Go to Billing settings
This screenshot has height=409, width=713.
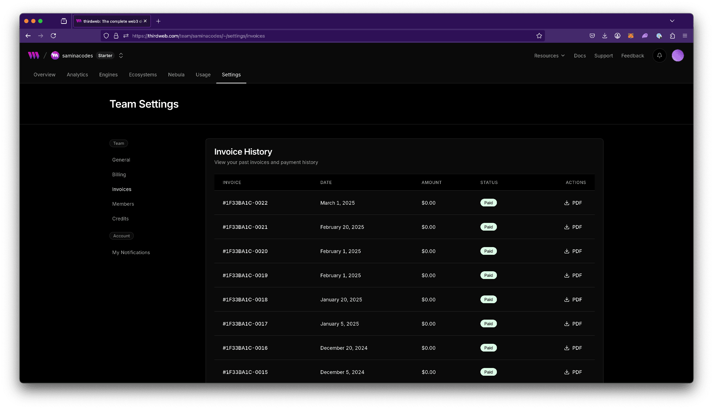119,175
